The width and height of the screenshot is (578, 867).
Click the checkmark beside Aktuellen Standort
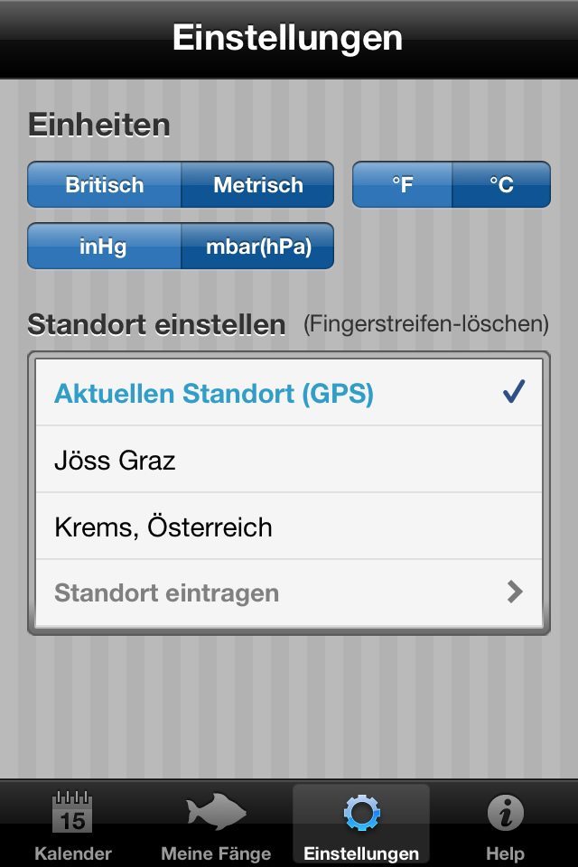[514, 392]
